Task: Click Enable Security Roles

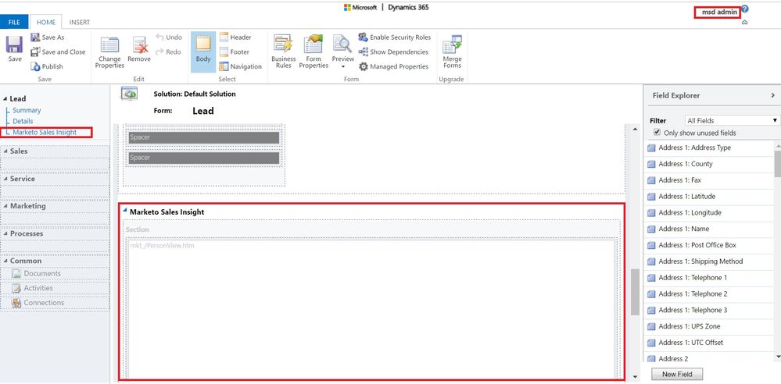Action: (x=393, y=37)
